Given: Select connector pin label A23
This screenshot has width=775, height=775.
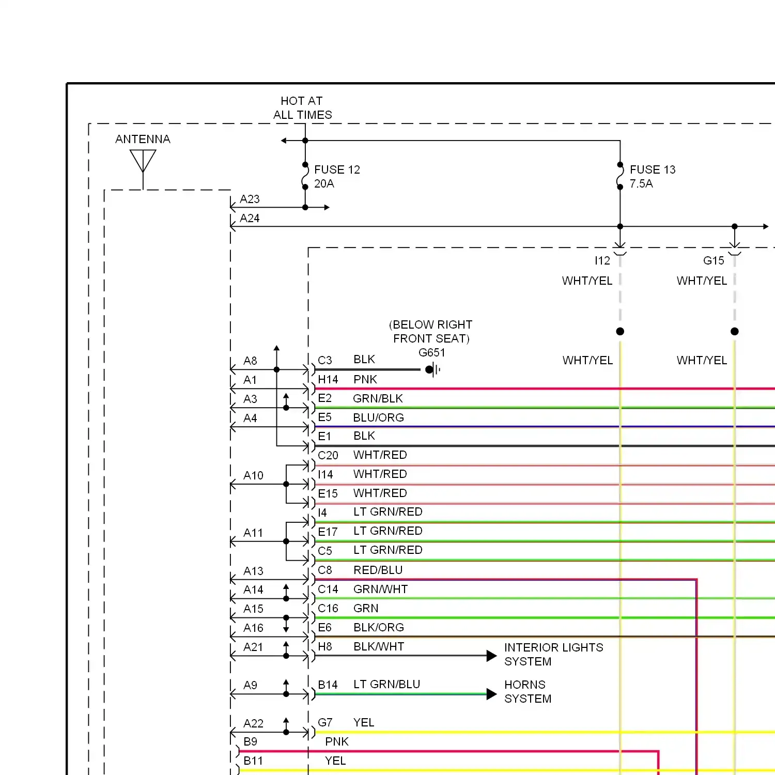Looking at the screenshot, I should 250,199.
